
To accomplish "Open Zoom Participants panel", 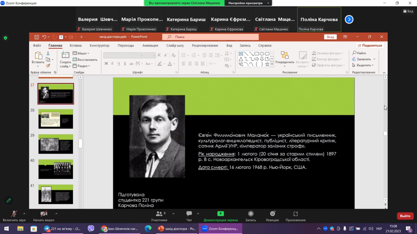I will coord(159,214).
